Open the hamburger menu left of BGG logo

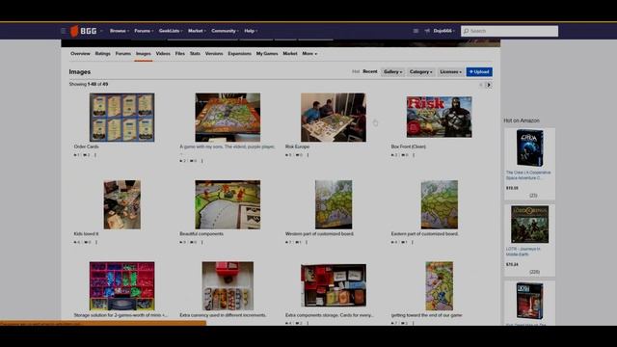pos(63,31)
